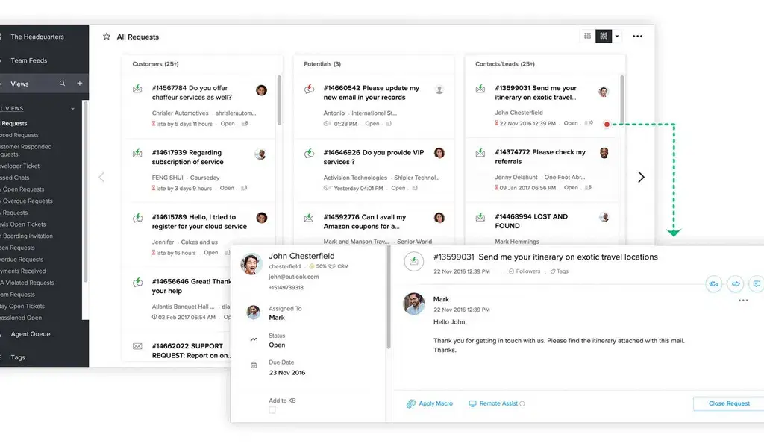The height and width of the screenshot is (446, 764).
Task: Select the Missed Chats view
Action: click(x=15, y=178)
